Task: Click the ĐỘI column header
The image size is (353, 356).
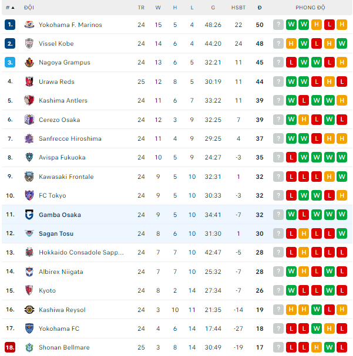Action: [x=29, y=8]
